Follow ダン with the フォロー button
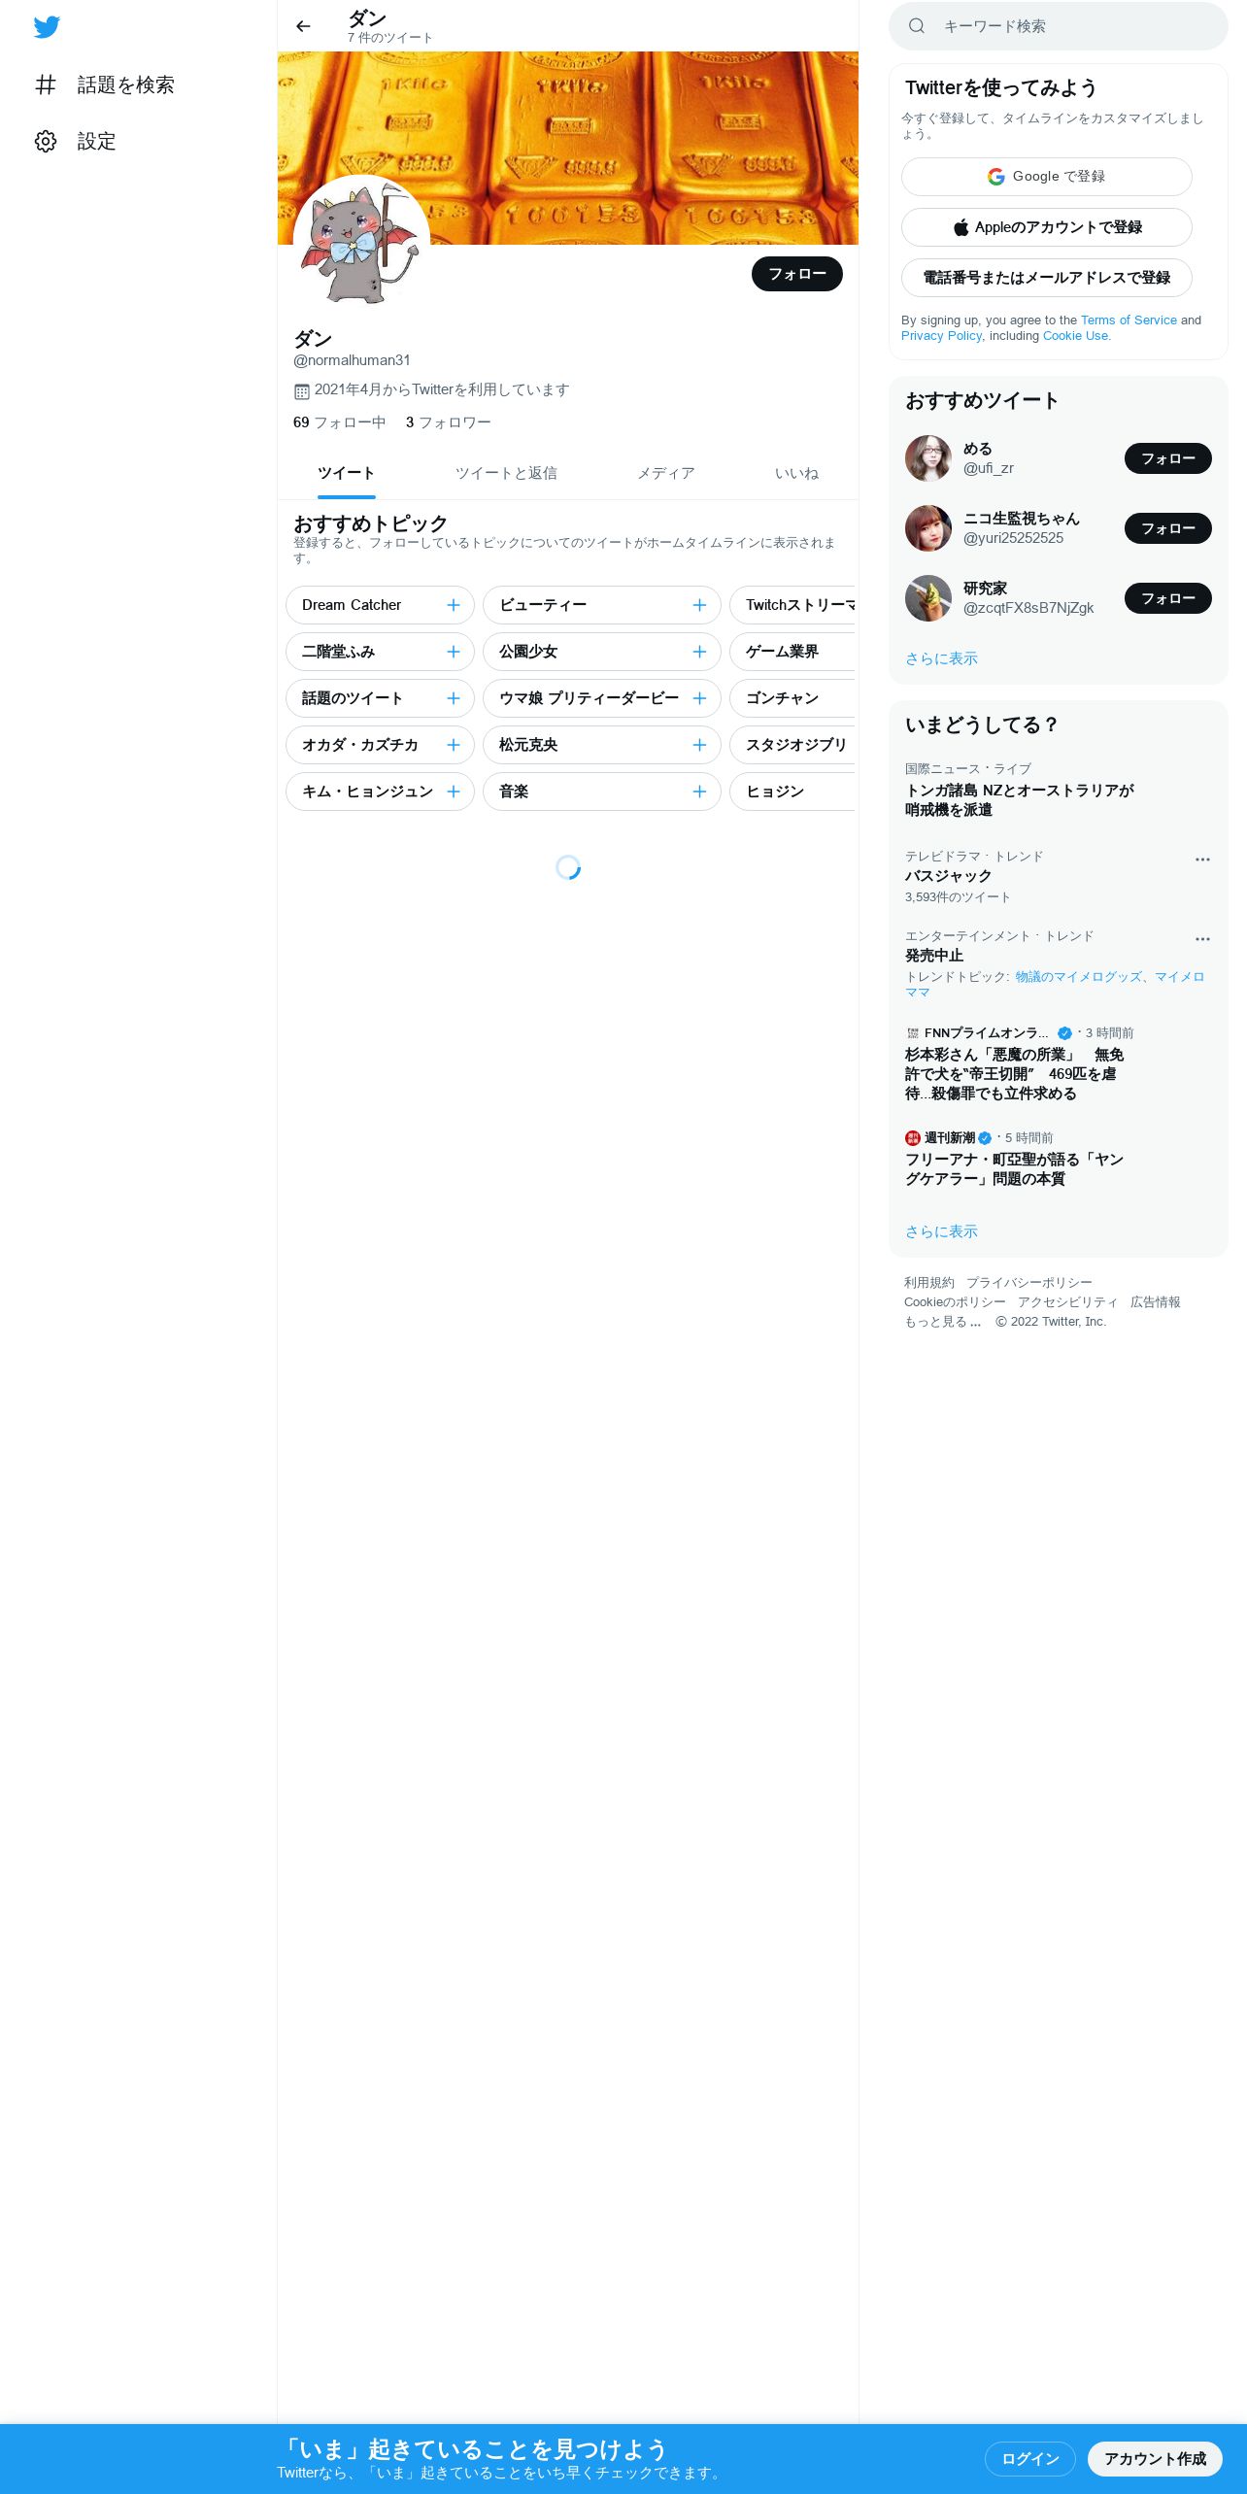The width and height of the screenshot is (1247, 2494). tap(797, 274)
